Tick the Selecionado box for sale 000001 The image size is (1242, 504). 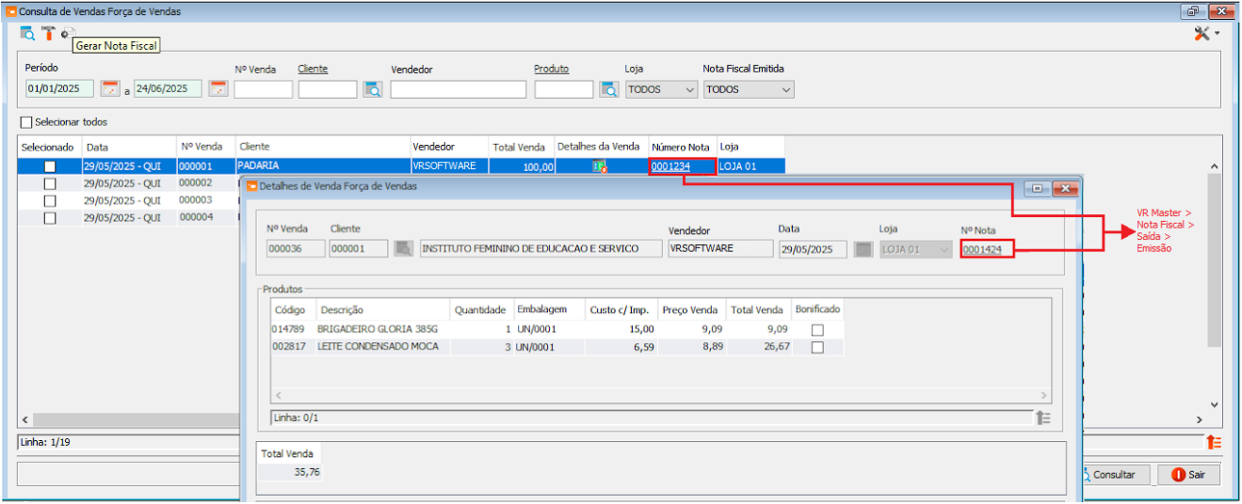(50, 166)
